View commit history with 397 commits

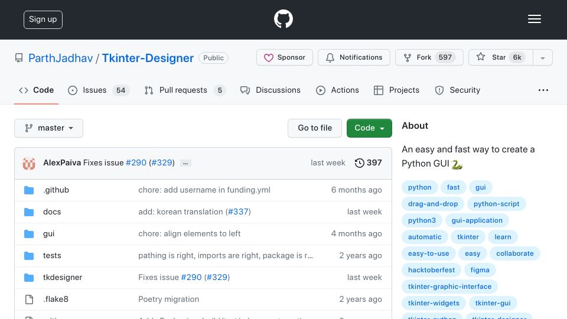point(368,163)
